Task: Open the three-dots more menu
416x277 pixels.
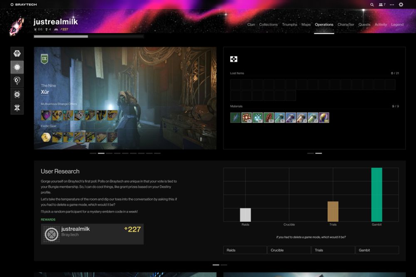Action: coord(392,5)
